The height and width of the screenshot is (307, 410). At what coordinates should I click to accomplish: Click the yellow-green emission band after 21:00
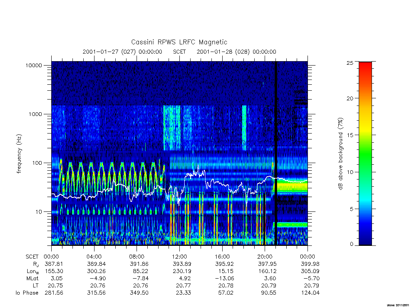tap(292, 186)
